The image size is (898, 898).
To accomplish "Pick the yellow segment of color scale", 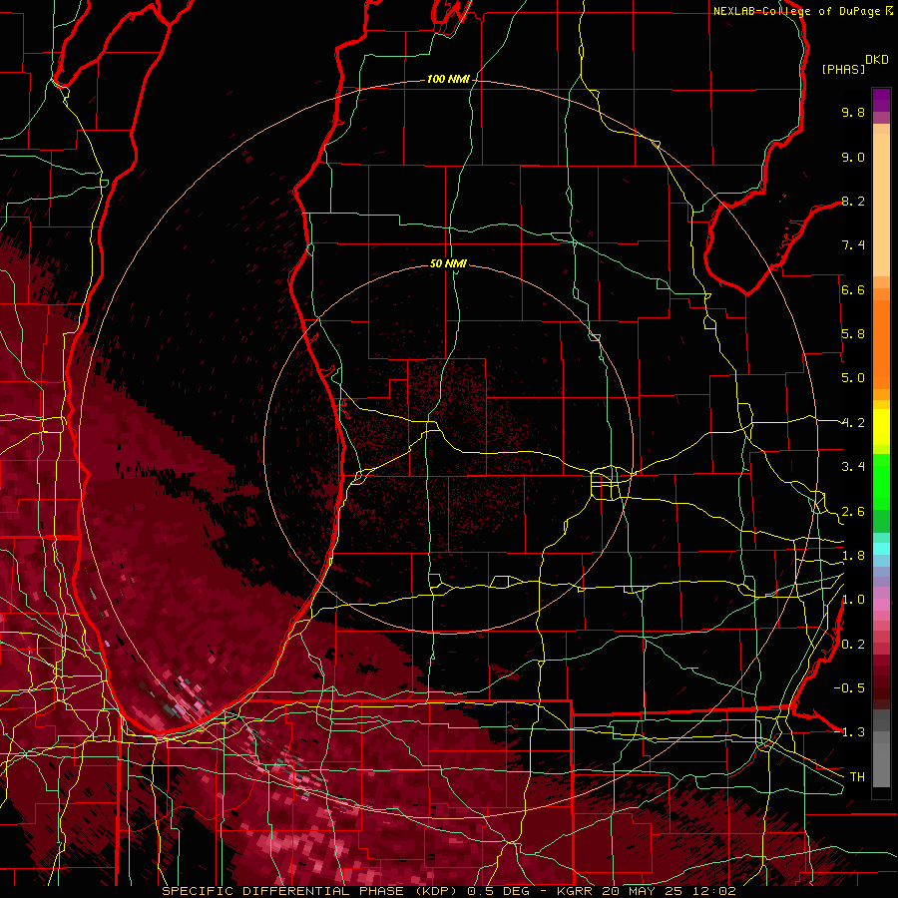I will pos(881,427).
